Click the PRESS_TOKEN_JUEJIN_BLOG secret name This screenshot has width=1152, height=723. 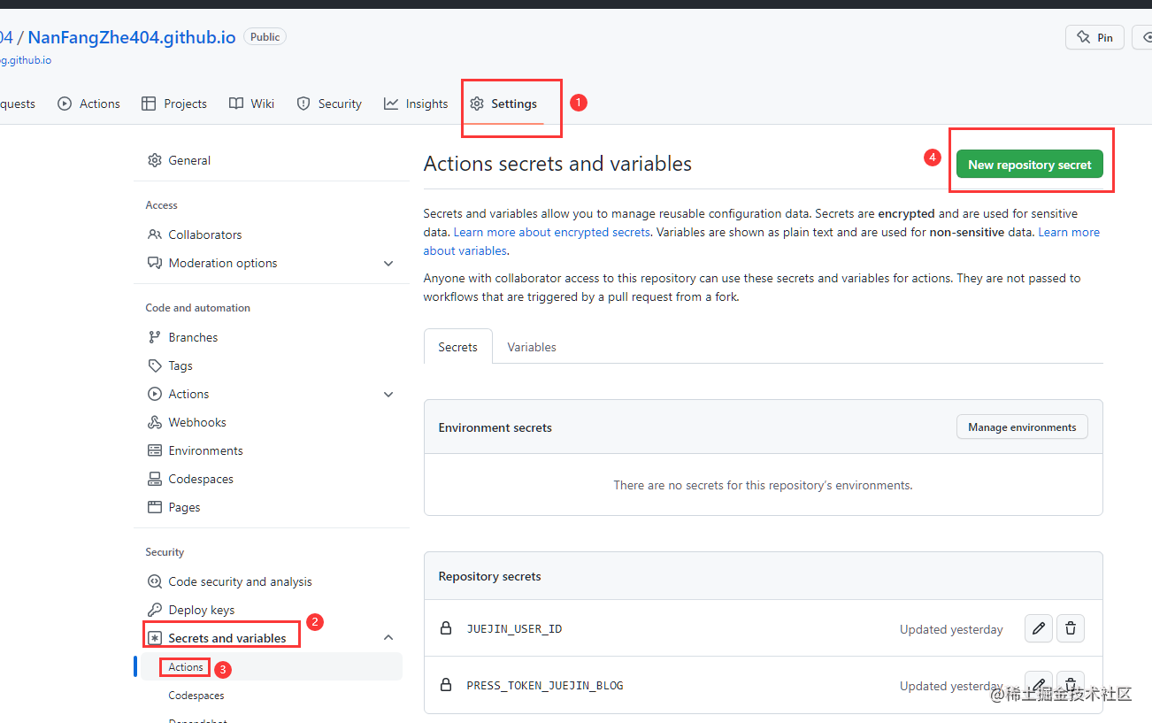click(x=545, y=686)
